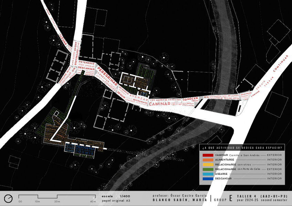Screen dimensions: 292x206
Task: Click the escala 1/400 text
Action: coord(114,196)
